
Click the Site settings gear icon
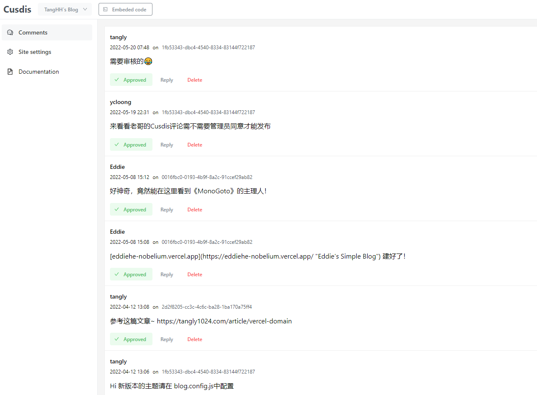pyautogui.click(x=10, y=52)
